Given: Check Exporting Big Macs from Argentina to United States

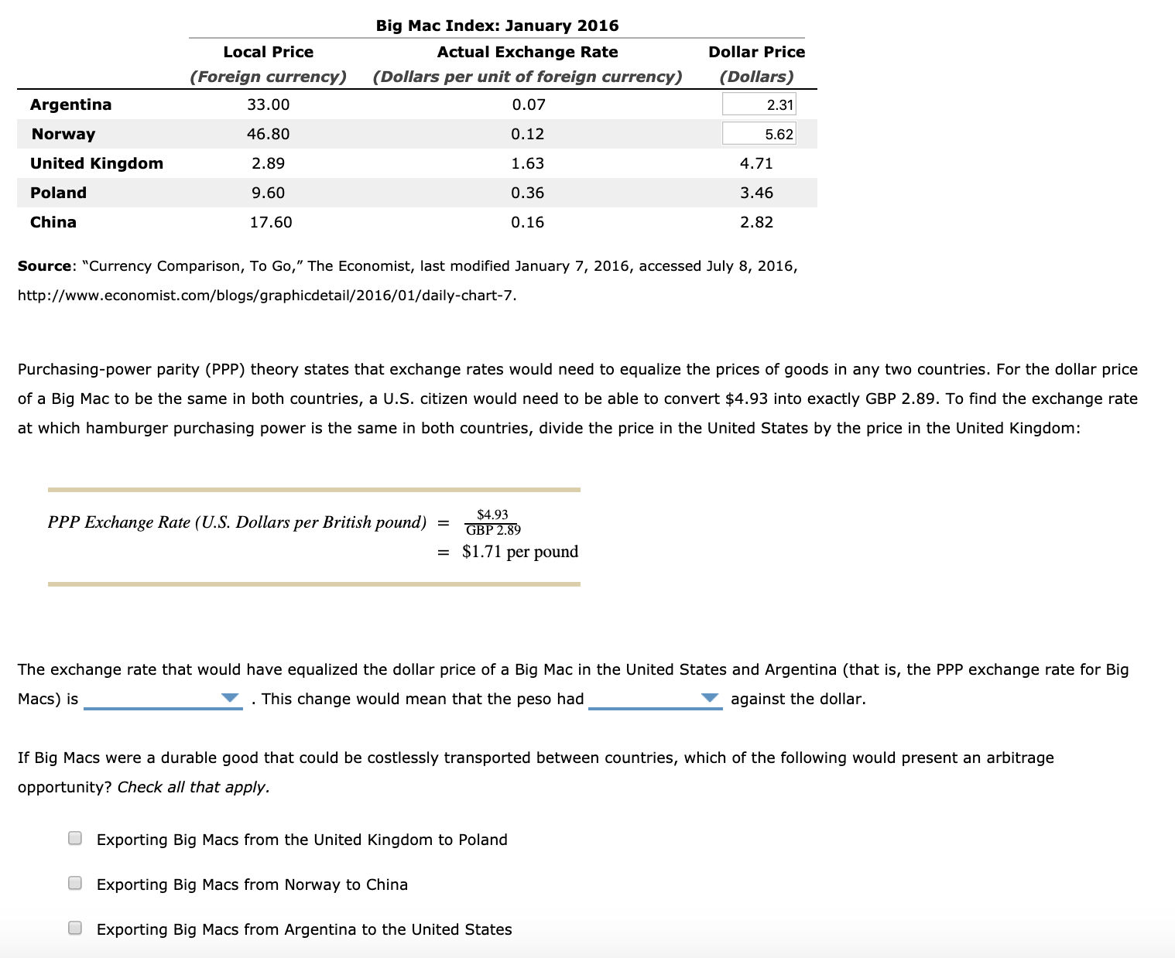Looking at the screenshot, I should [75, 928].
